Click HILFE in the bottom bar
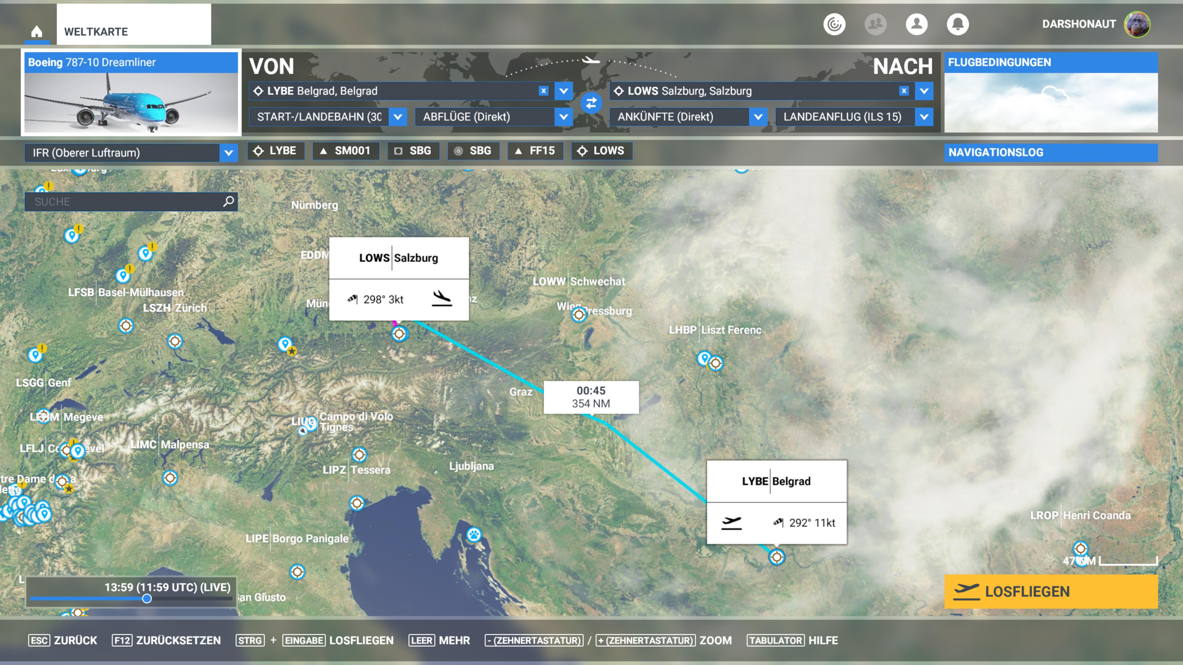This screenshot has width=1183, height=665. pyautogui.click(x=823, y=640)
